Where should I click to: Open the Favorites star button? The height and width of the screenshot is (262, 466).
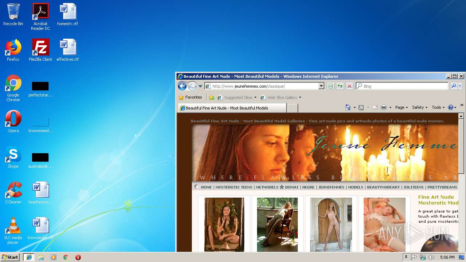pyautogui.click(x=190, y=98)
